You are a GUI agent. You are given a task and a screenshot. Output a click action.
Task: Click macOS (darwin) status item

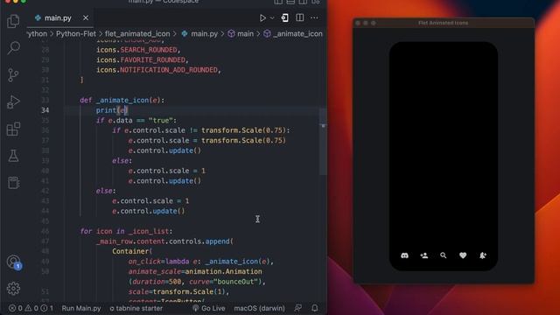[x=259, y=308]
